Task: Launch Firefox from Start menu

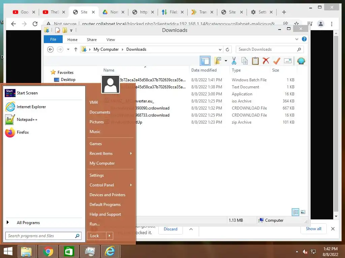Action: [x=44, y=132]
